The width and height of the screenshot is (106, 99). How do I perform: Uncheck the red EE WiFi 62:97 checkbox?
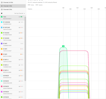pos(2,54)
